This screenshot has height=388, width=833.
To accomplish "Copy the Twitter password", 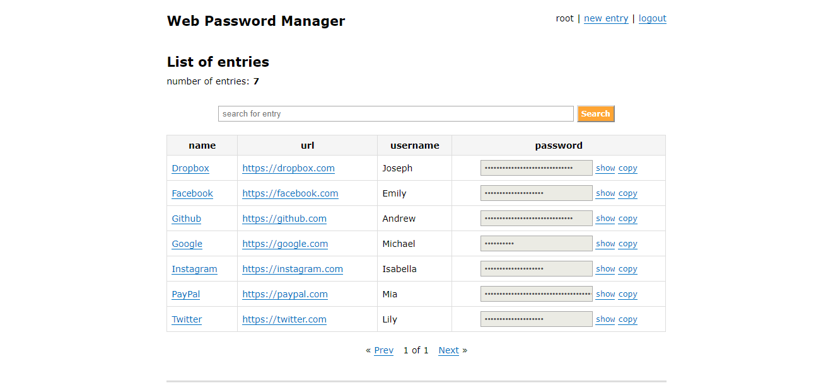I will pos(628,319).
